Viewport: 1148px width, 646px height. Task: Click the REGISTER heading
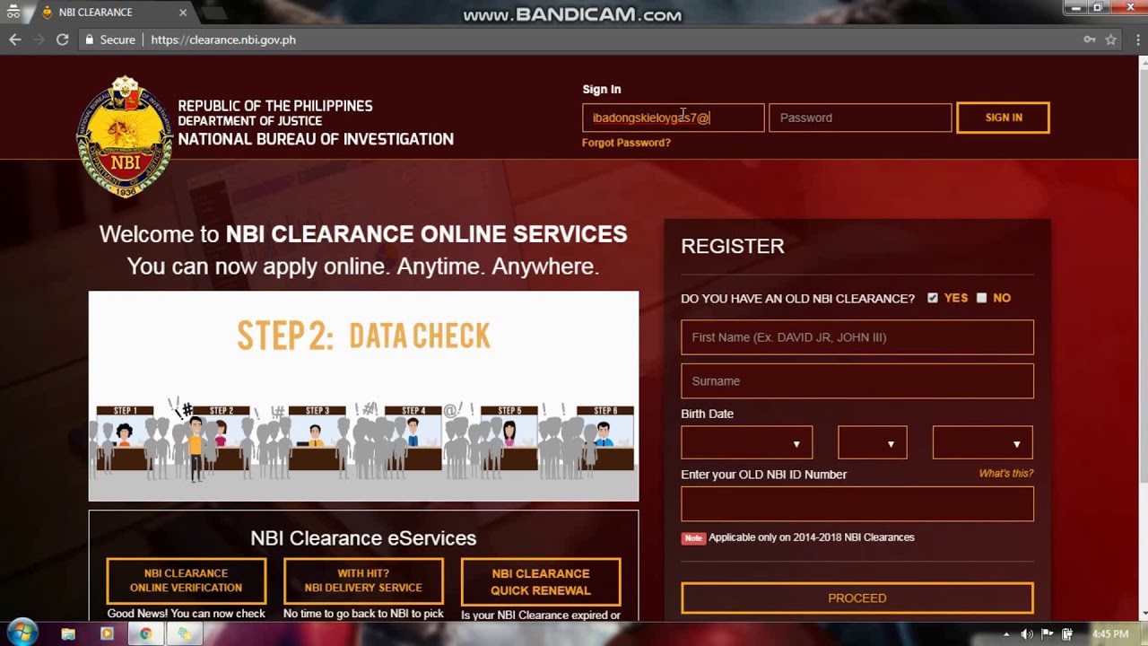pos(733,246)
